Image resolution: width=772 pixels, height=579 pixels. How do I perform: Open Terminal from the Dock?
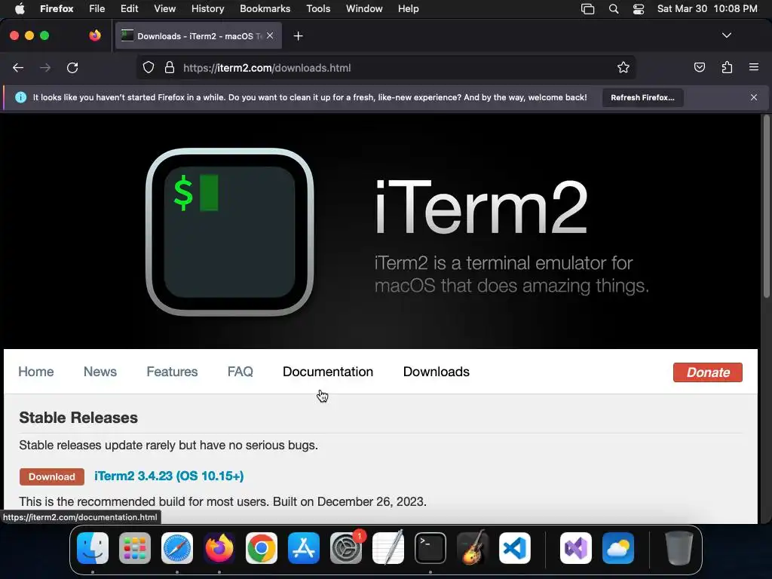430,548
